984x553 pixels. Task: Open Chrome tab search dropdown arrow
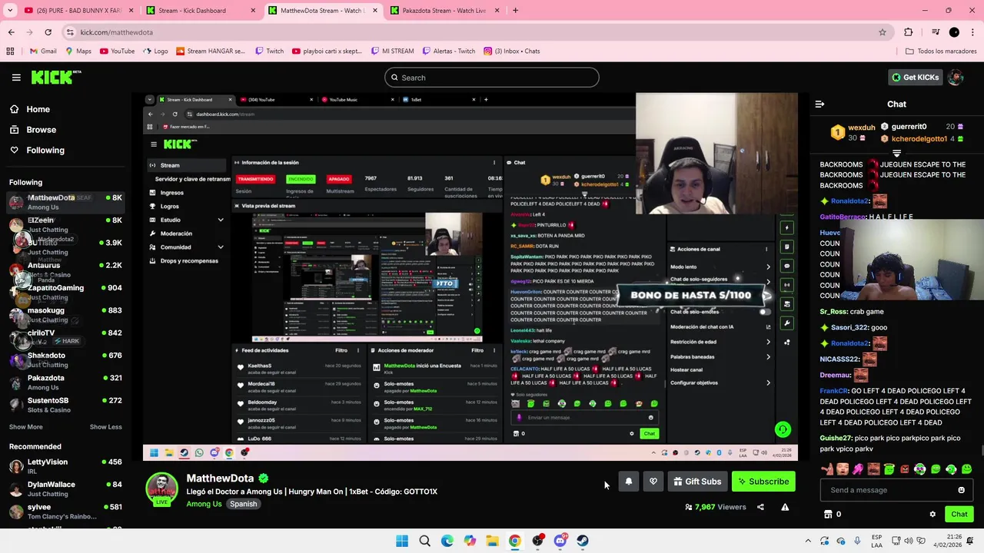(x=11, y=11)
